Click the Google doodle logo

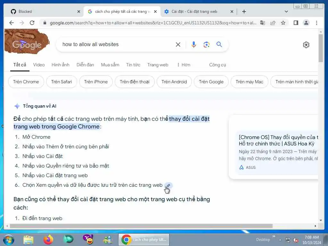tap(27, 41)
